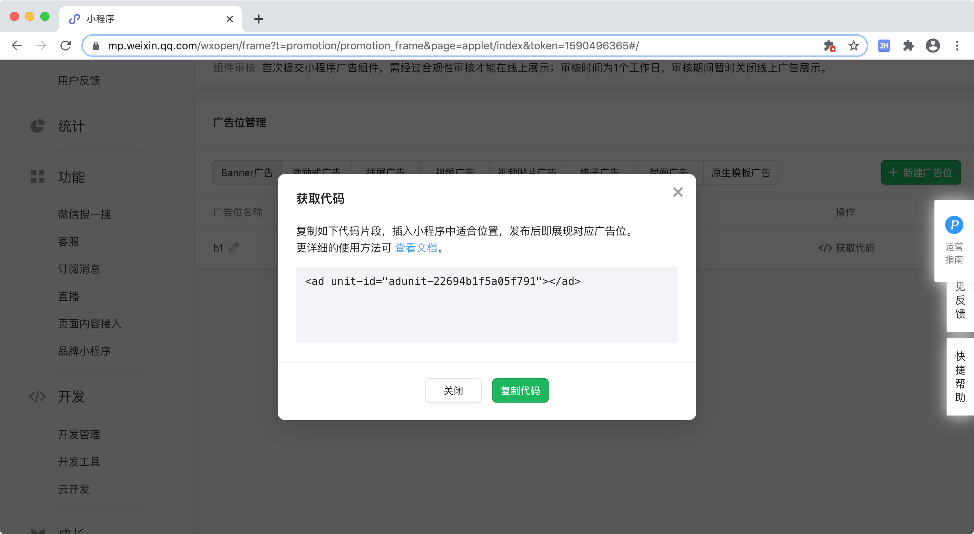Viewport: 974px width, 534px height.
Task: Click 新建广告位 green button
Action: point(921,173)
